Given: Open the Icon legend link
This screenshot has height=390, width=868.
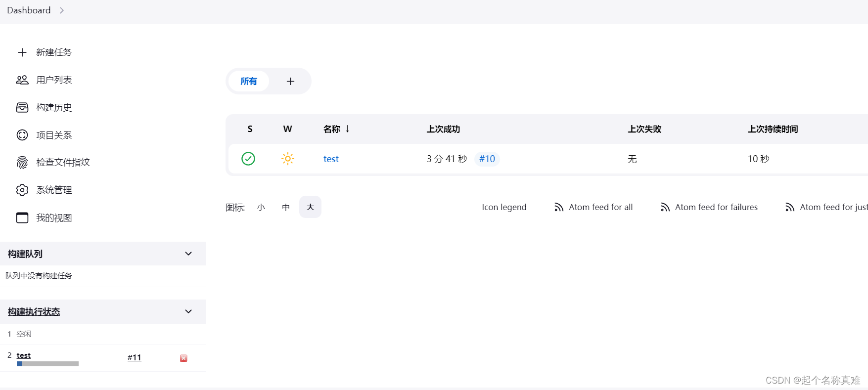Looking at the screenshot, I should click(x=504, y=207).
